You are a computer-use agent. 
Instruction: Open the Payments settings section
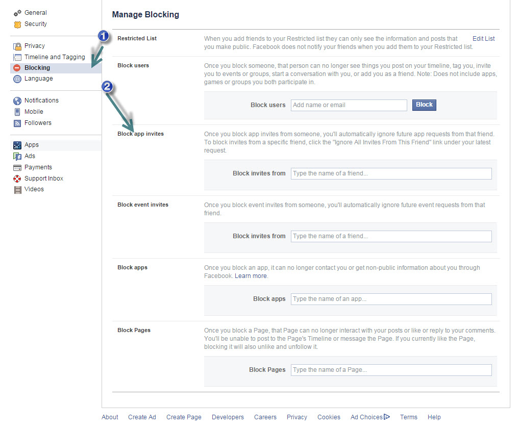click(38, 167)
